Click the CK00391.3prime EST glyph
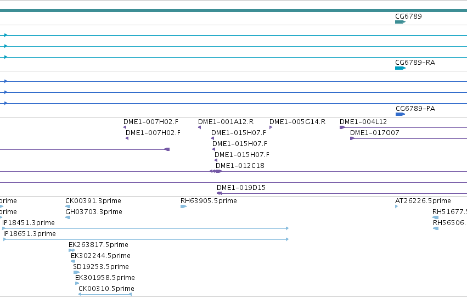Viewport: 467px width, 297px height. coord(68,206)
